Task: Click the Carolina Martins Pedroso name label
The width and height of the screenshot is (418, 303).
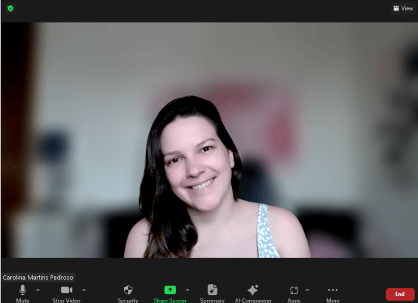Action: (x=38, y=277)
